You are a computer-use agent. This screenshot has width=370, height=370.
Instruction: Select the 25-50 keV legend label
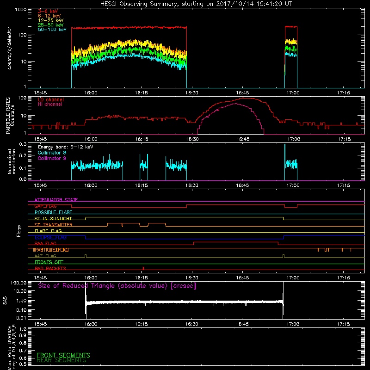click(51, 25)
